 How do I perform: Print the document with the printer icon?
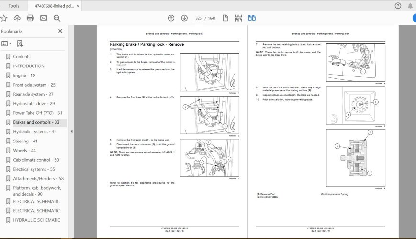[x=30, y=18]
